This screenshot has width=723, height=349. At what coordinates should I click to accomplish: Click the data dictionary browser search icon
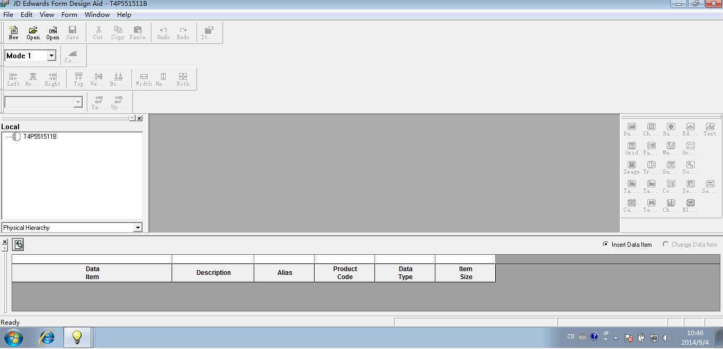(18, 244)
